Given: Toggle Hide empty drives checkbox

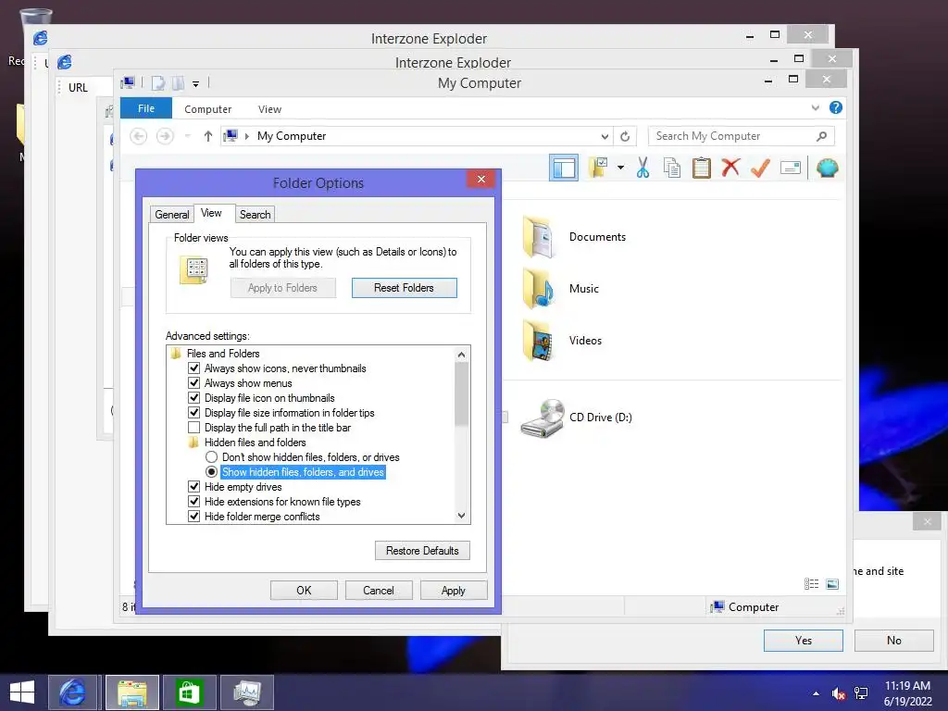Looking at the screenshot, I should pos(194,487).
